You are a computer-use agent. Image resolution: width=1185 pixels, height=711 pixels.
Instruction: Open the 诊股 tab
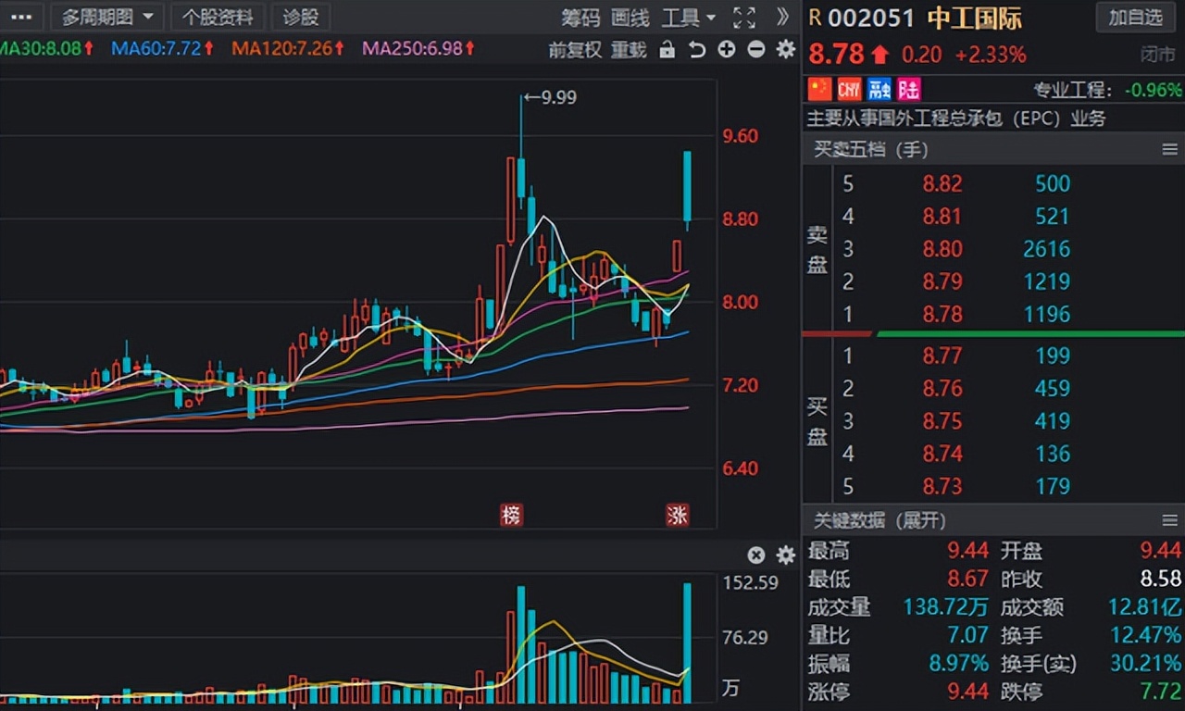[301, 17]
